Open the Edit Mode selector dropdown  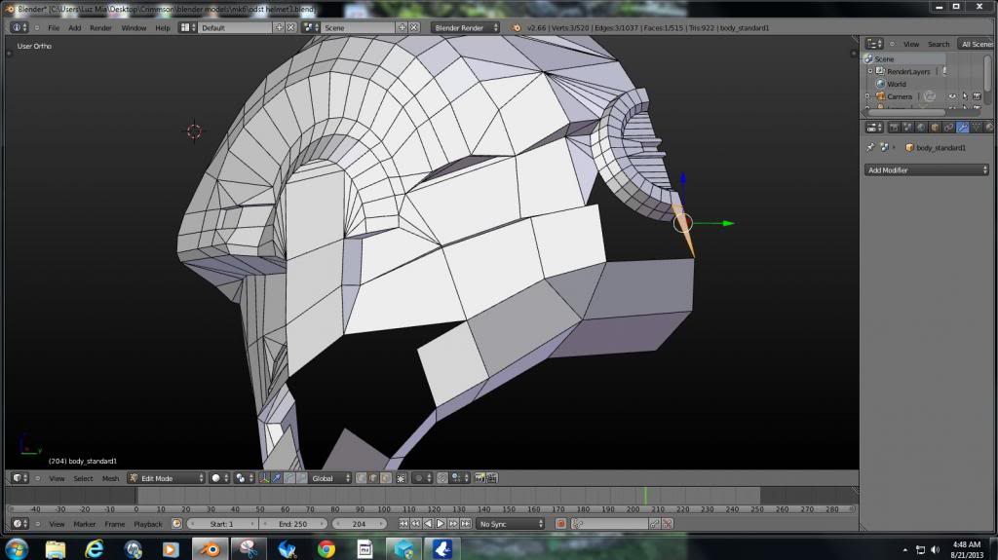pos(166,478)
